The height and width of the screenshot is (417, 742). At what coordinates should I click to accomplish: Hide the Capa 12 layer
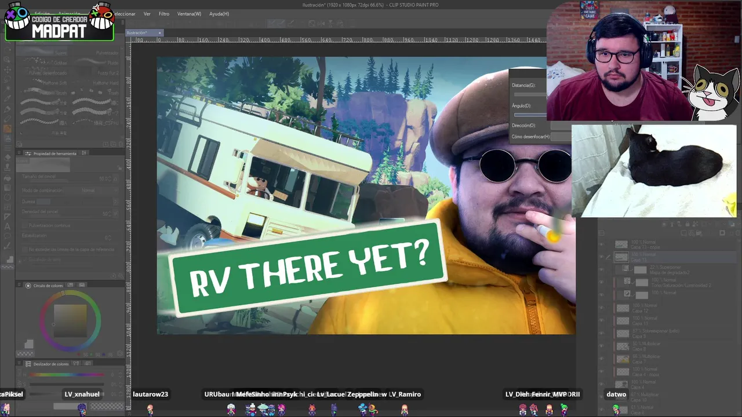coord(601,308)
